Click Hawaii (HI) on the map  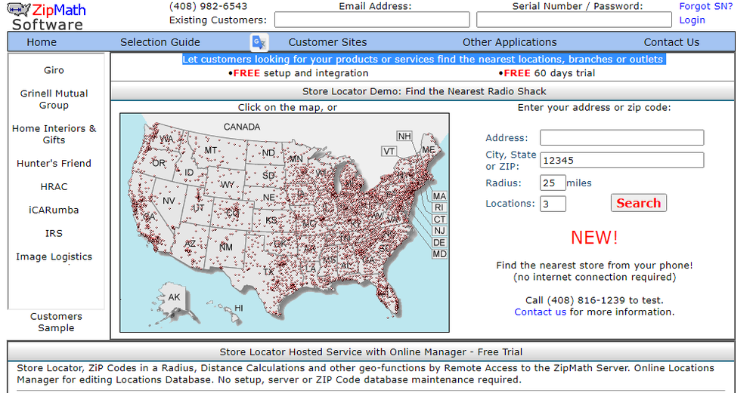pyautogui.click(x=239, y=309)
